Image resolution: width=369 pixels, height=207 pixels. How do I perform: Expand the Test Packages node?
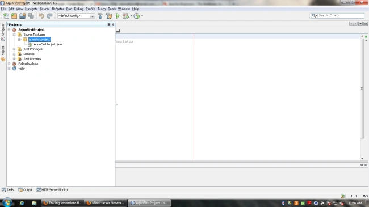point(14,49)
